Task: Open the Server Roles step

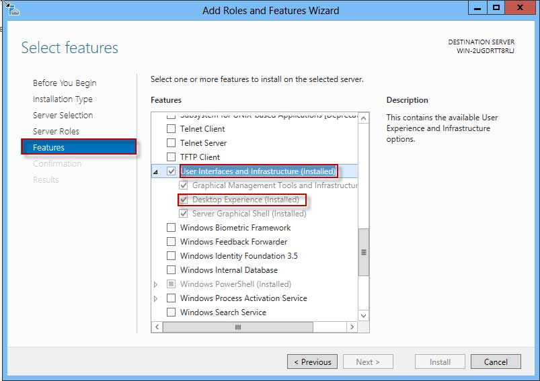Action: pos(56,131)
